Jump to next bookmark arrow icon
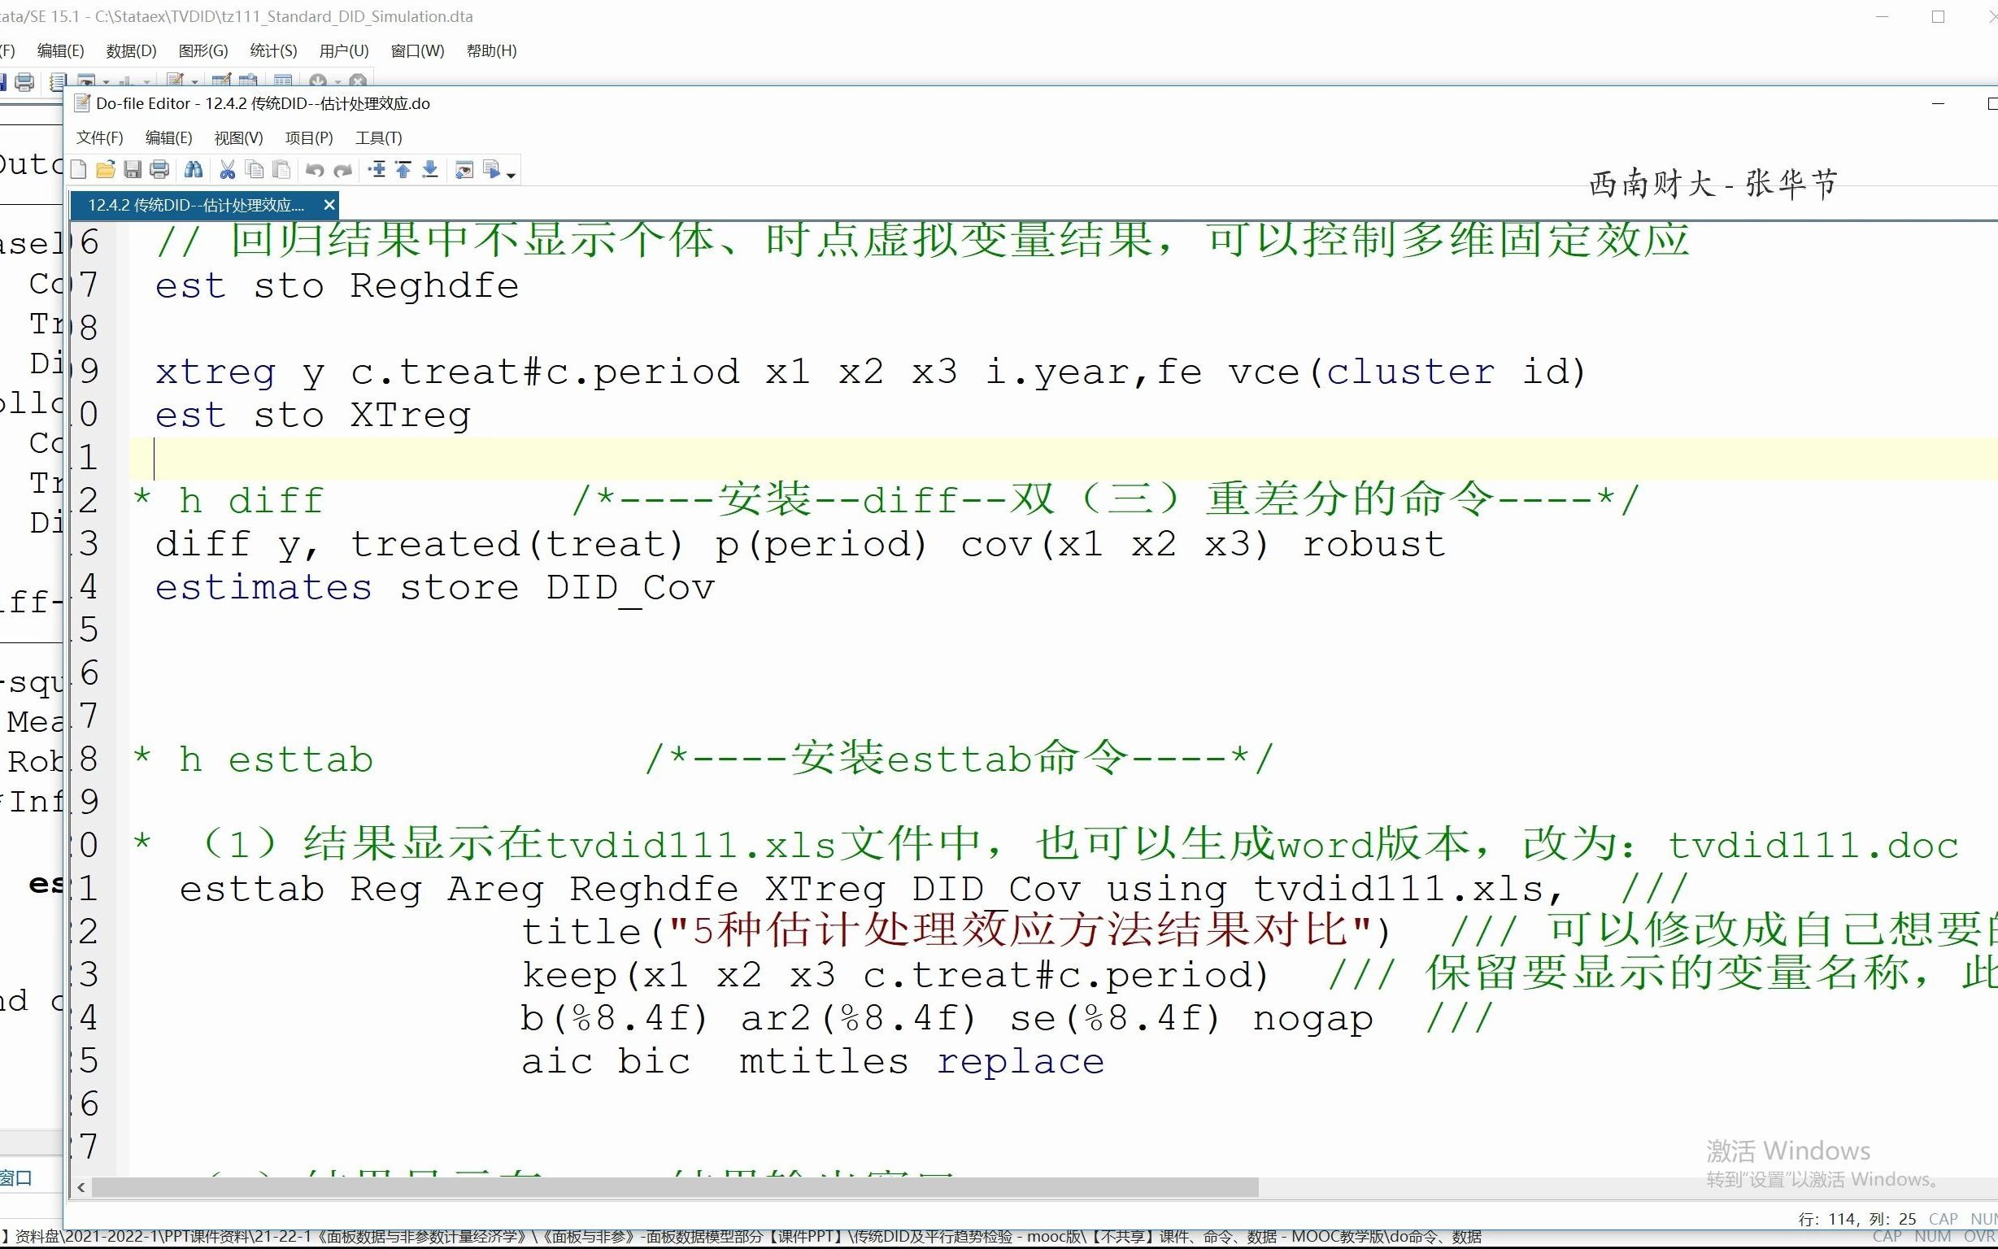Image resolution: width=1998 pixels, height=1249 pixels. [430, 170]
